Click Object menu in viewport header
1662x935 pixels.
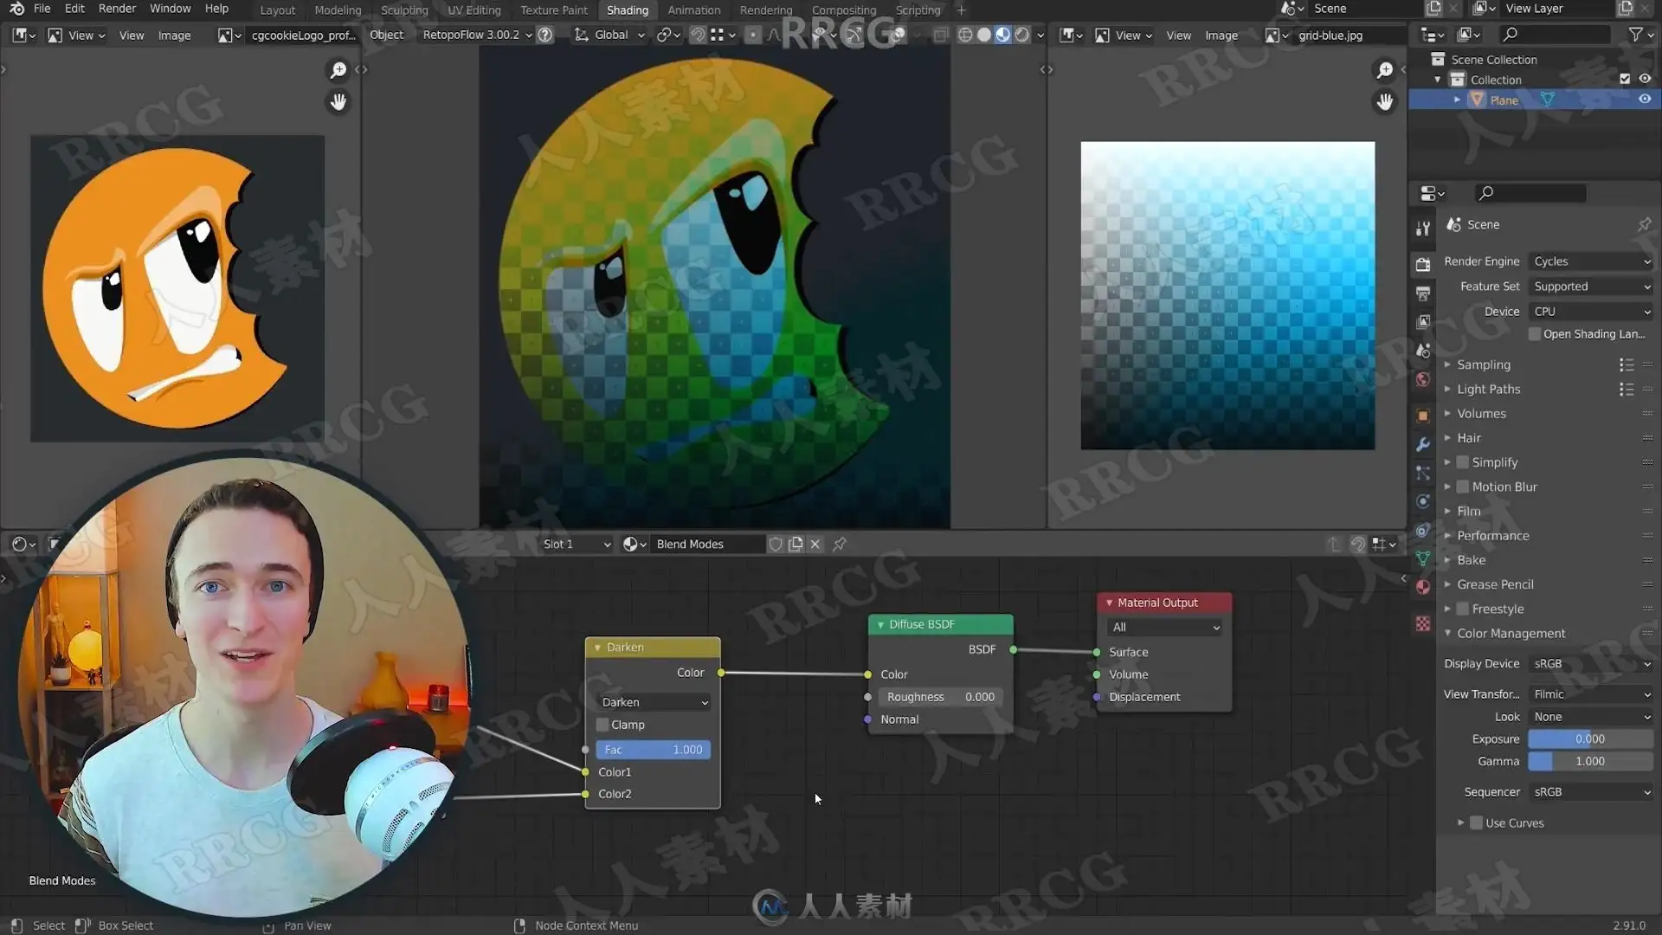point(386,35)
